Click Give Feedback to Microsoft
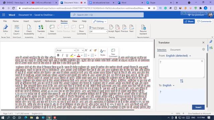214x120 pixels. pyautogui.click(x=199, y=113)
